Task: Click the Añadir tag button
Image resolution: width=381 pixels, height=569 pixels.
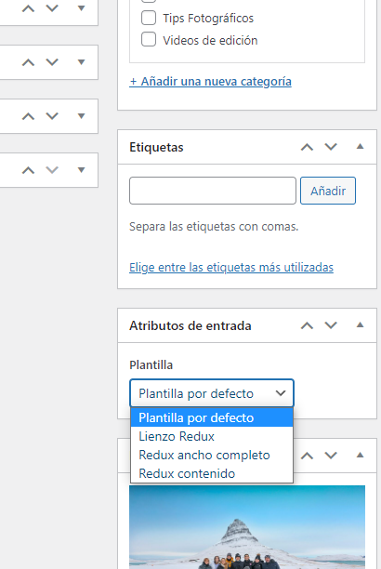Action: pyautogui.click(x=328, y=191)
